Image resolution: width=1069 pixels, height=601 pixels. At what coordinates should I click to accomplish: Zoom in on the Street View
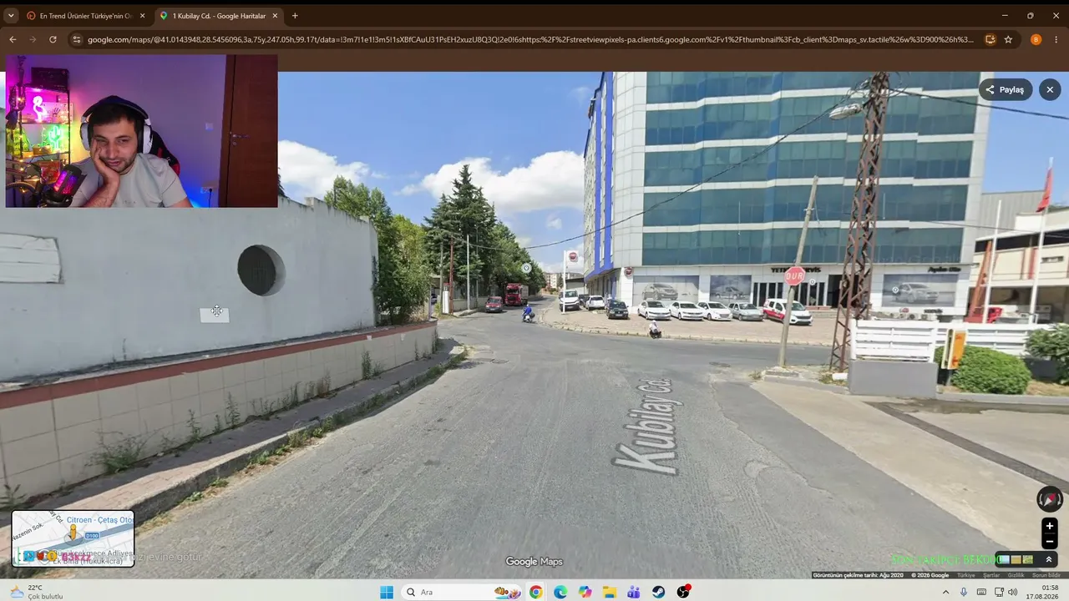(x=1050, y=526)
